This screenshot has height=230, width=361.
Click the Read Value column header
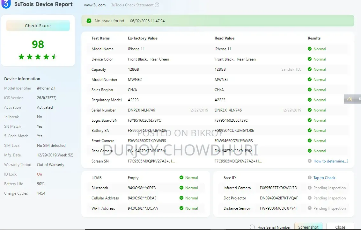click(x=225, y=38)
